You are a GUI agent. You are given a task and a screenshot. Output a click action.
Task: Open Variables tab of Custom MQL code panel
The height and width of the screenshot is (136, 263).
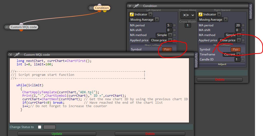tap(196, 60)
